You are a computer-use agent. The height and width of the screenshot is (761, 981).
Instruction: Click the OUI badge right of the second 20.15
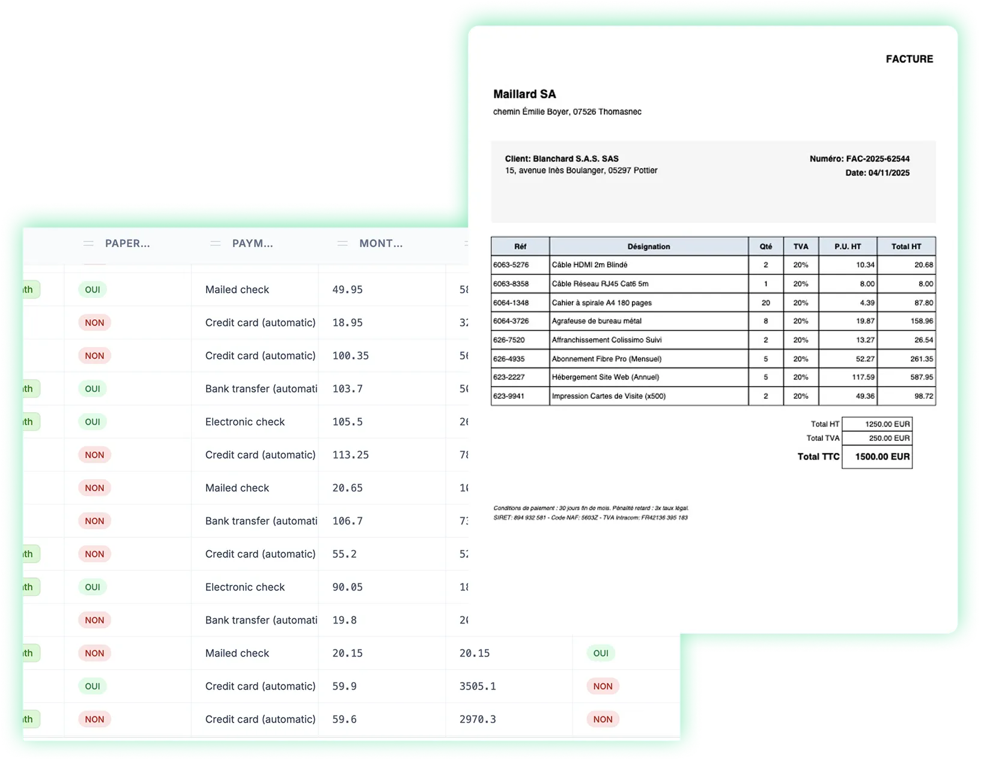[601, 653]
